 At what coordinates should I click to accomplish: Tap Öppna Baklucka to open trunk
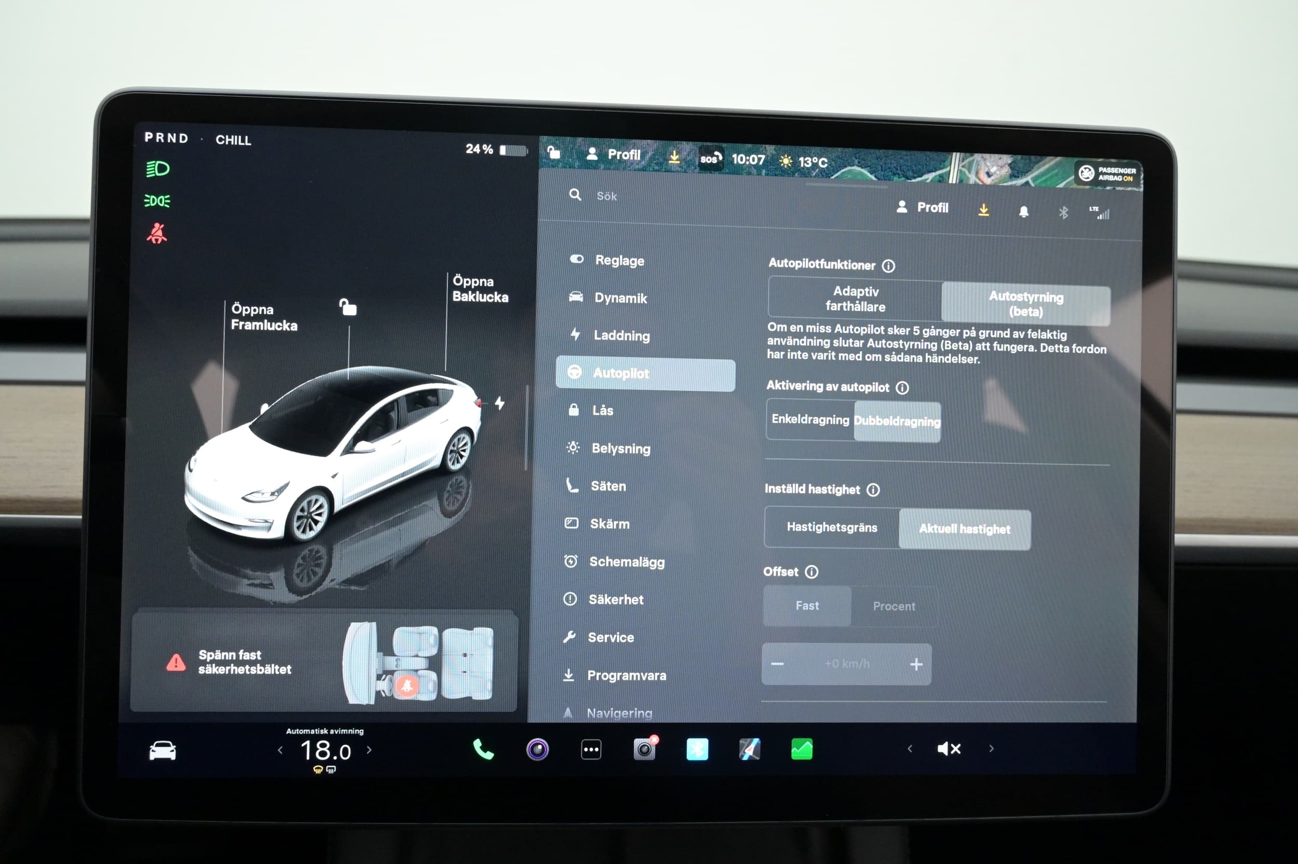[x=480, y=289]
